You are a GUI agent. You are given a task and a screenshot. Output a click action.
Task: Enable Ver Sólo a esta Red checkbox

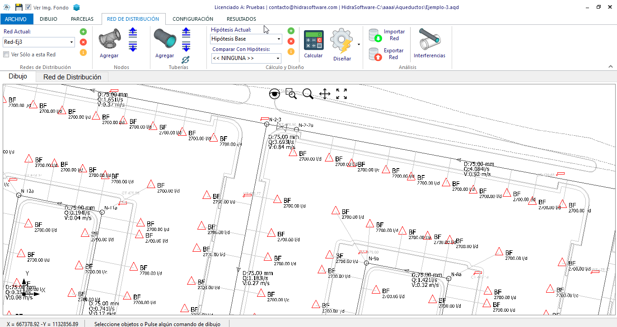click(6, 55)
